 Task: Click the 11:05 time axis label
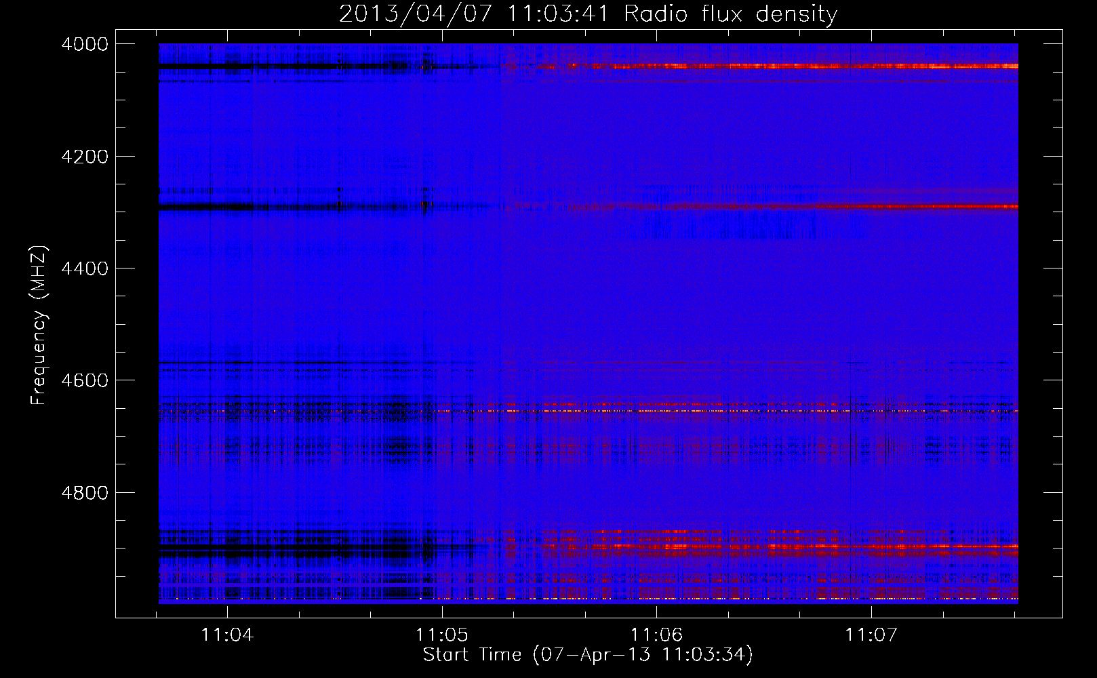(x=442, y=635)
